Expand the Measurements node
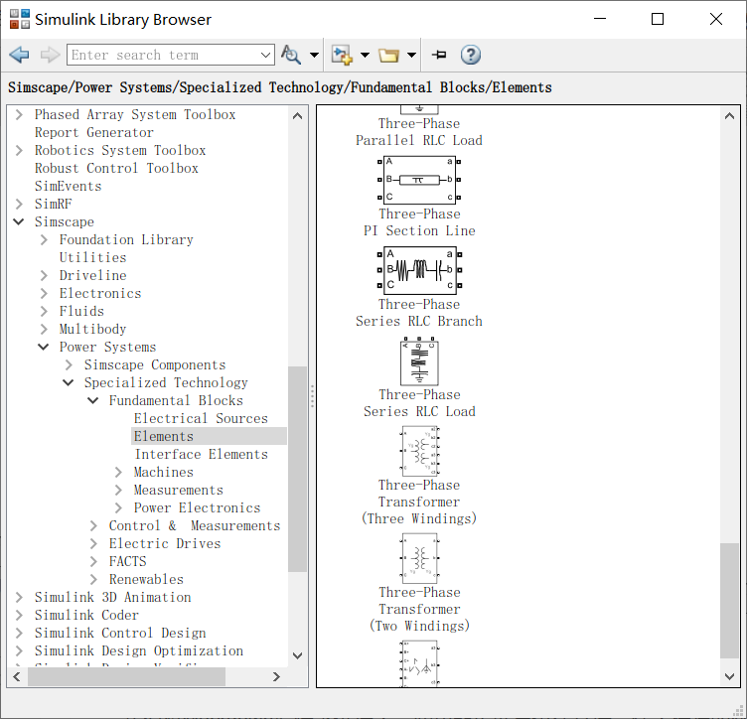The width and height of the screenshot is (747, 719). (x=118, y=490)
